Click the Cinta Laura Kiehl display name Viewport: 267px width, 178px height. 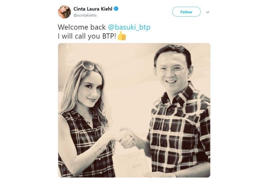(x=93, y=9)
